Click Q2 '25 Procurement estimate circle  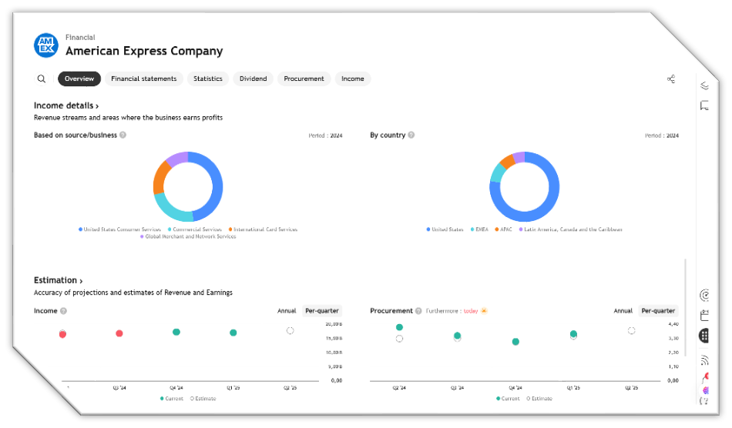[x=631, y=330]
